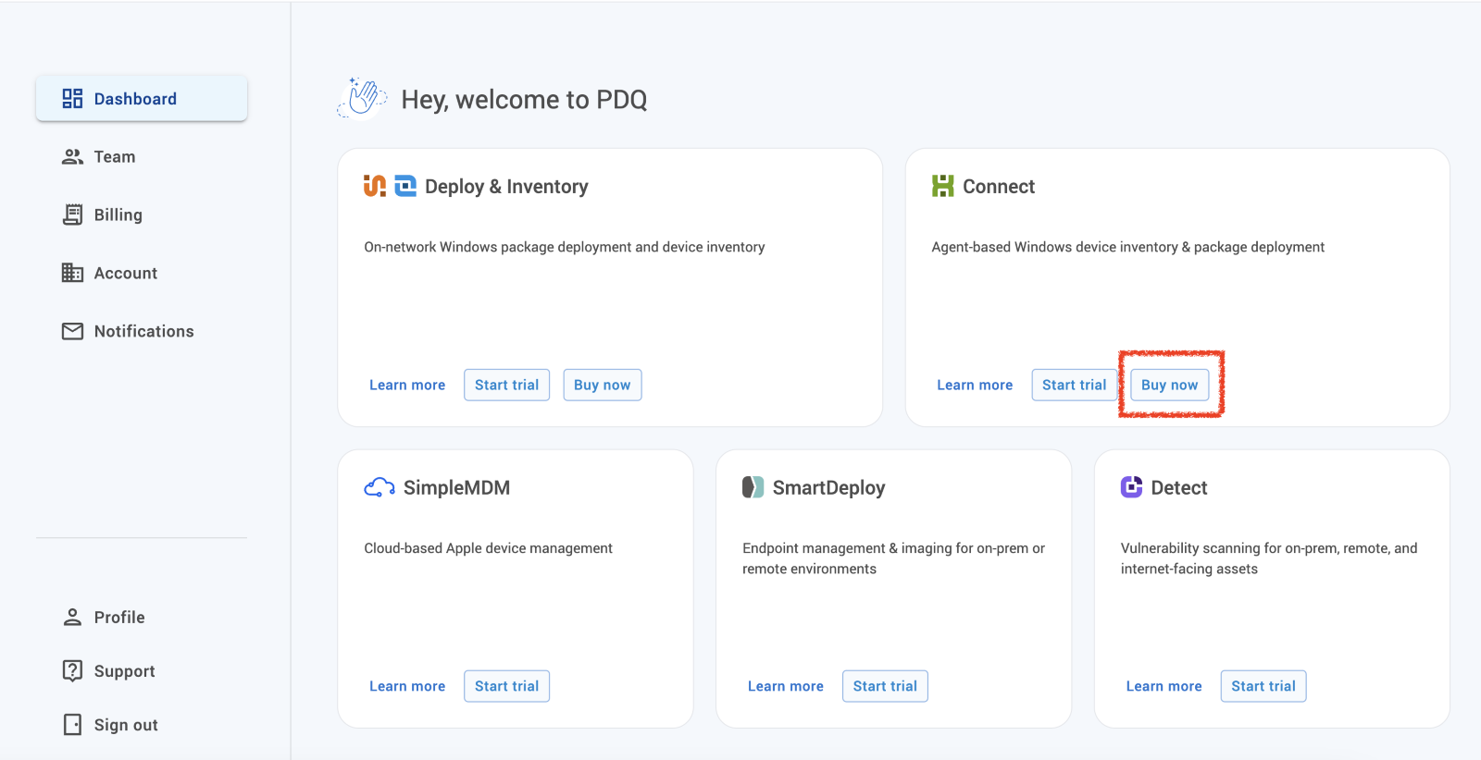Click Buy now for Deploy & Inventory

pos(602,385)
